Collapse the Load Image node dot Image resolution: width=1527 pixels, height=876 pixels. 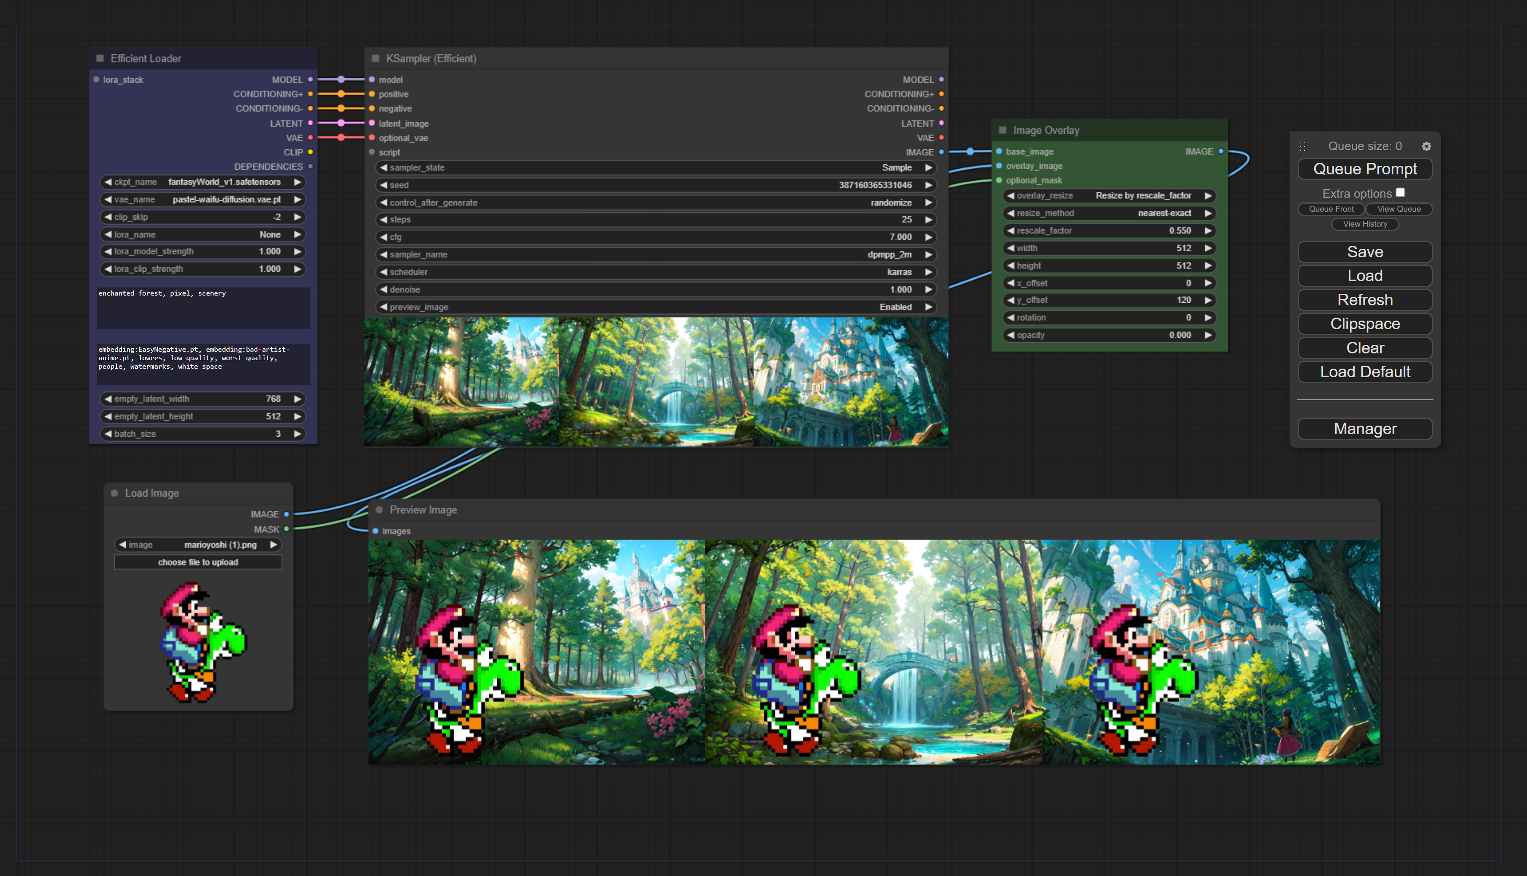pos(114,493)
